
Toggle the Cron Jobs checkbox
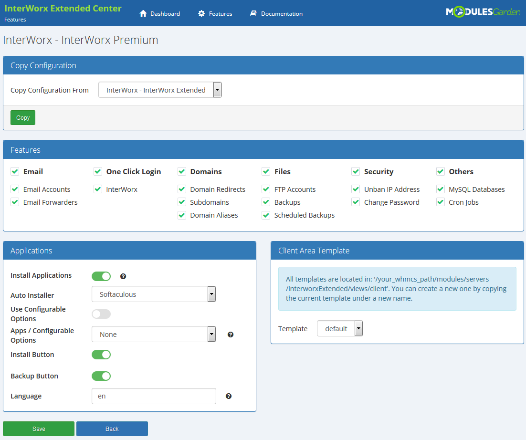click(x=441, y=202)
